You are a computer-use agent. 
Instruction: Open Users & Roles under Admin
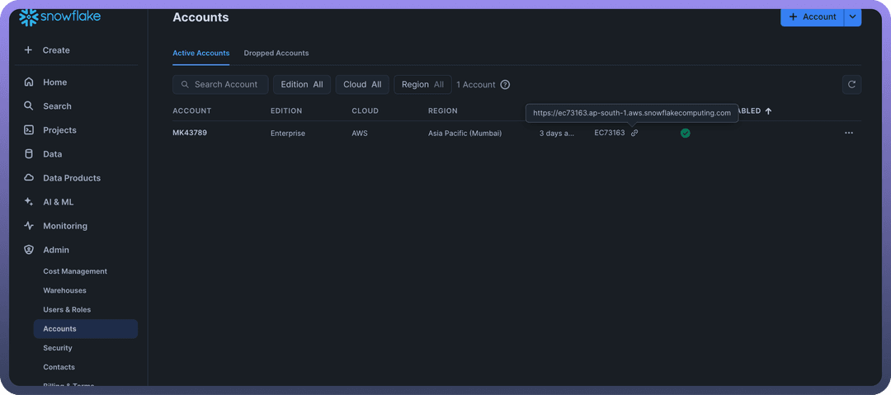(67, 310)
